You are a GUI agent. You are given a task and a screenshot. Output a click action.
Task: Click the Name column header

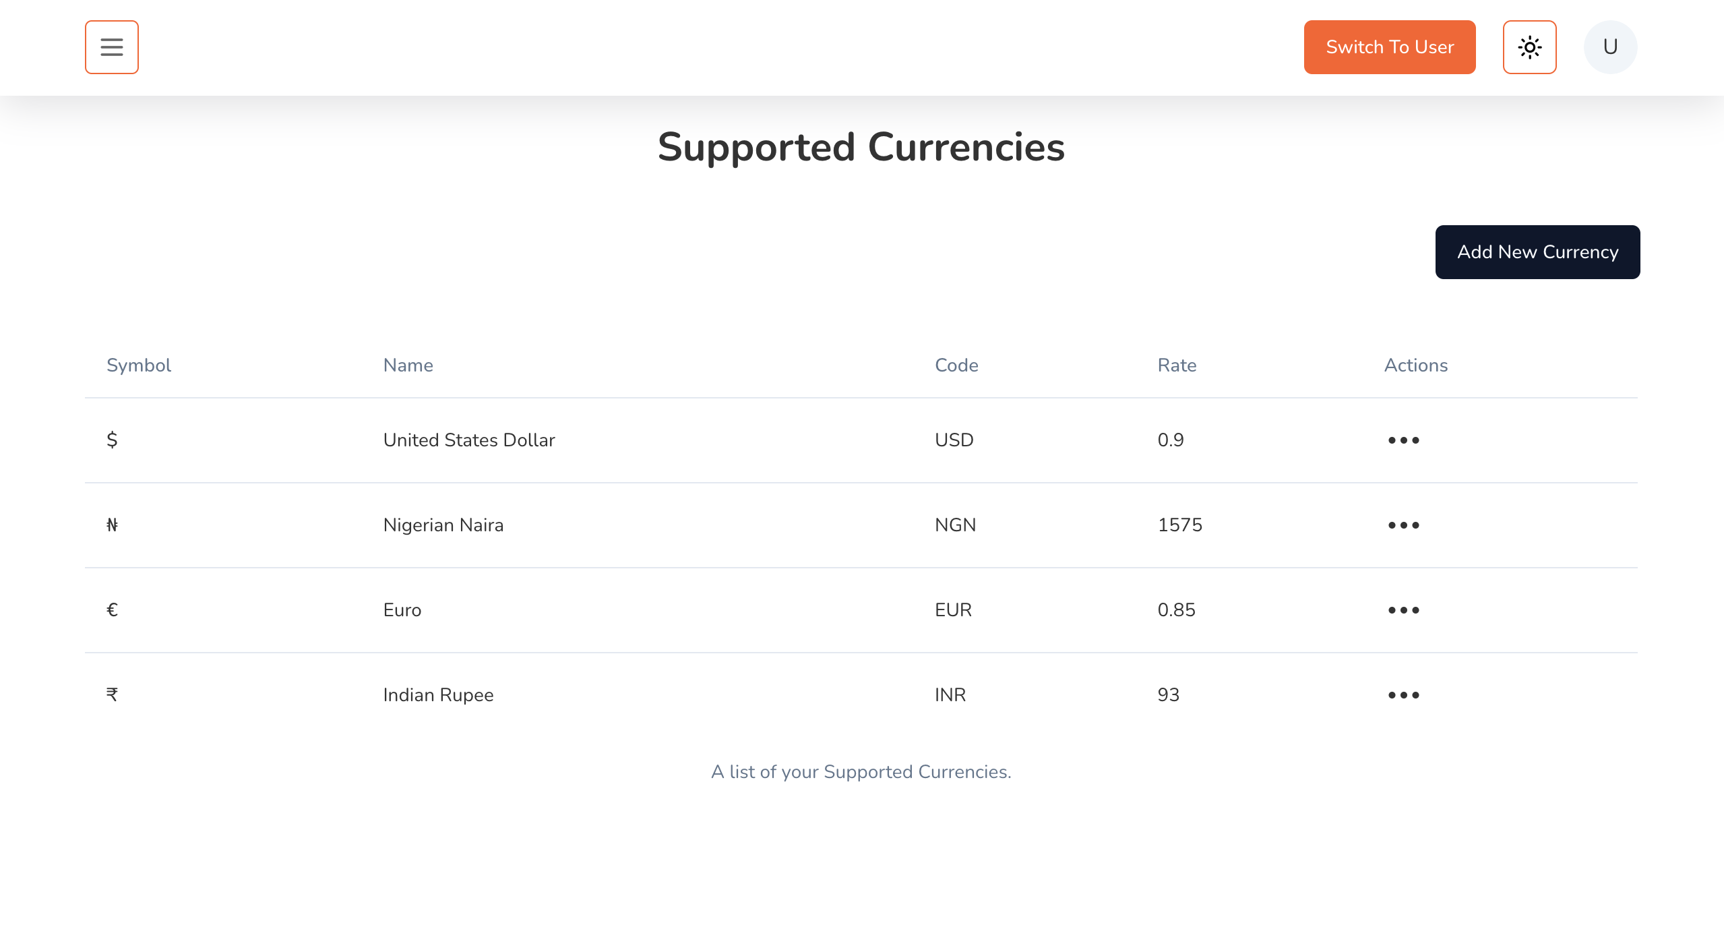tap(408, 365)
